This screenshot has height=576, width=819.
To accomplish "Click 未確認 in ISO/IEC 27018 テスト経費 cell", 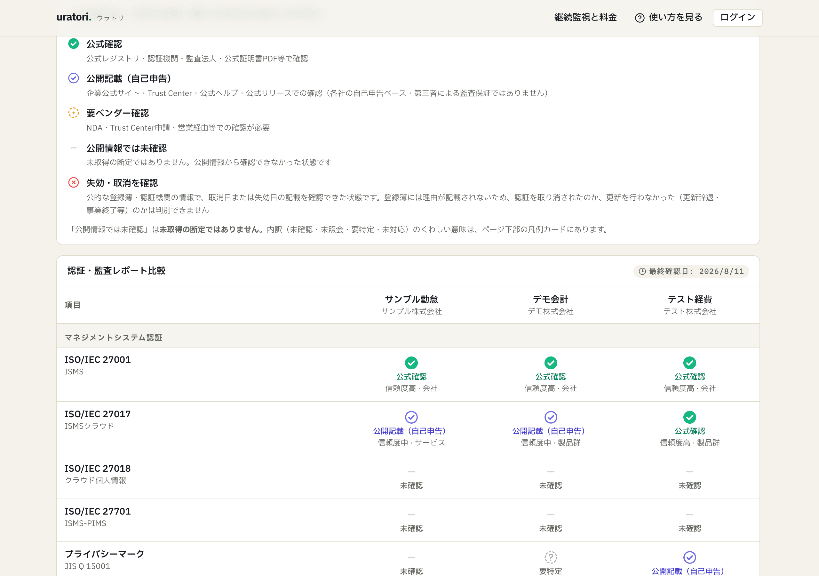I will [x=689, y=485].
